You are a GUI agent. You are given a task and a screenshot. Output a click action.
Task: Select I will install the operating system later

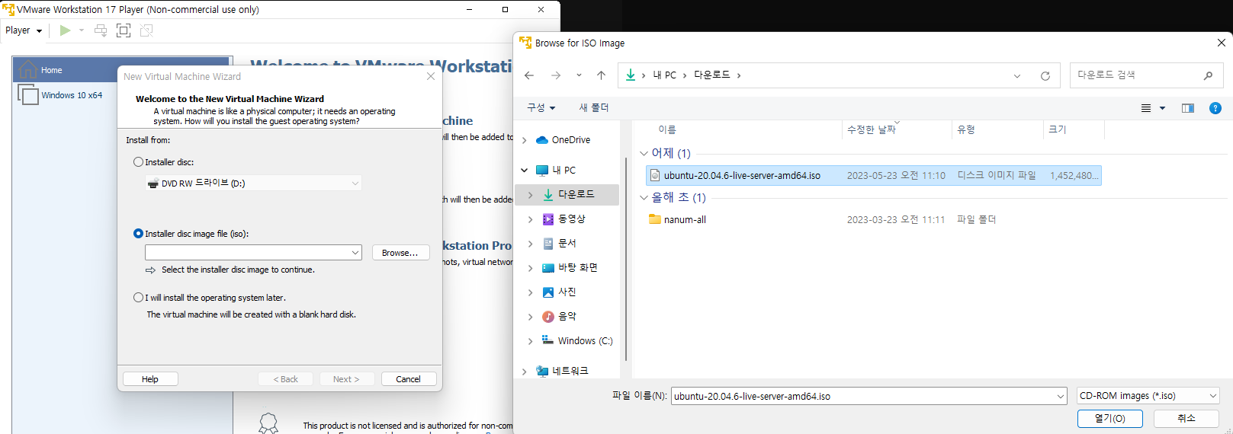coord(138,298)
